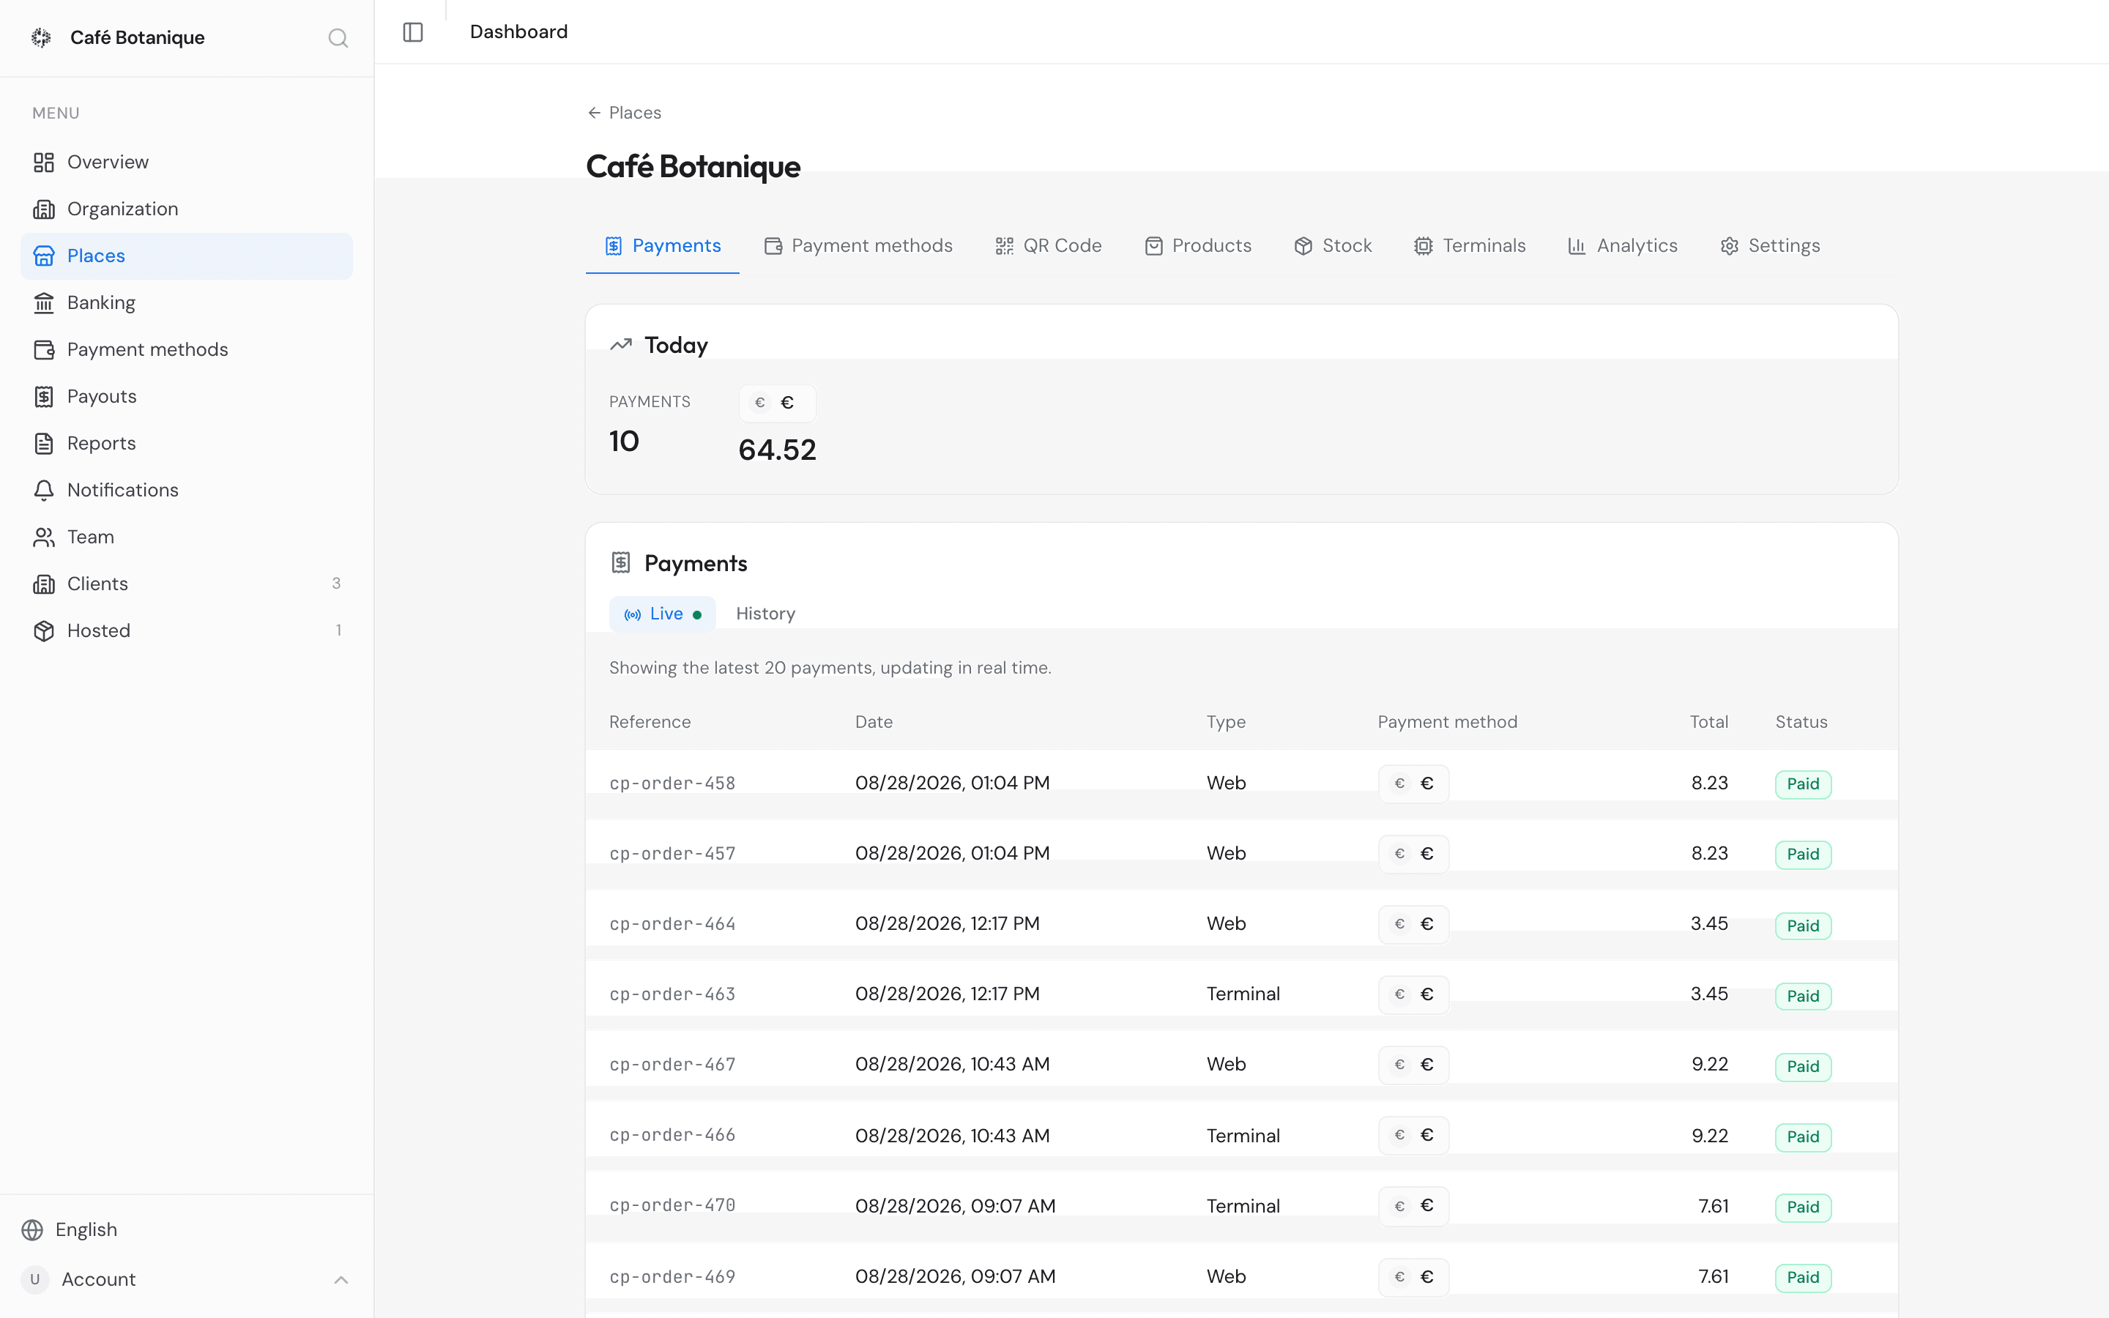2109x1318 pixels.
Task: Click the cp-order-464 reference
Action: tap(672, 924)
